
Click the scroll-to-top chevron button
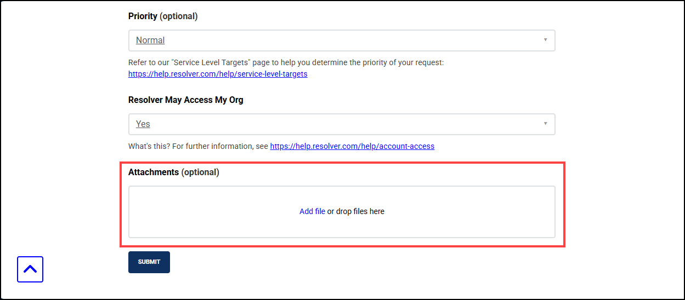[30, 269]
